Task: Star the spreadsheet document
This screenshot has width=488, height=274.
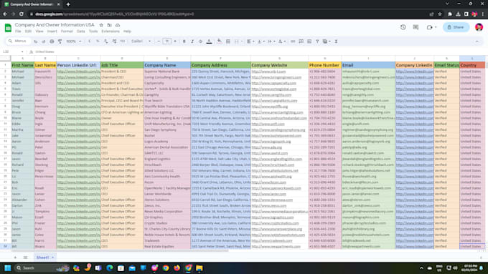Action: [x=101, y=25]
